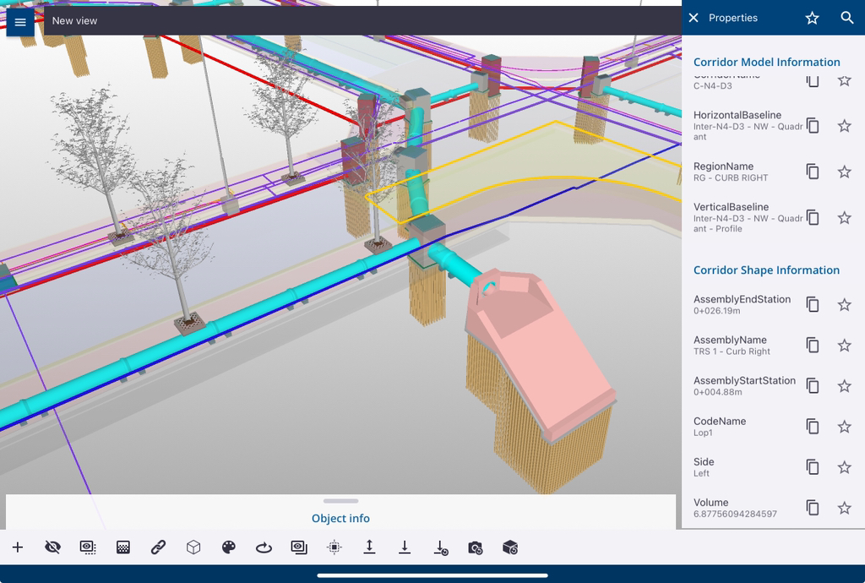Click the cube reset icon

(x=510, y=548)
